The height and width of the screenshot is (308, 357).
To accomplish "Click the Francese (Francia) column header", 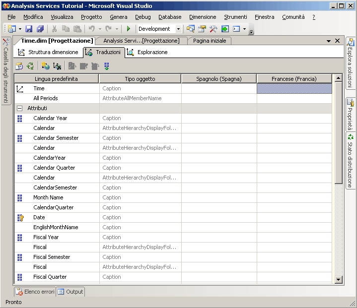I will (x=293, y=79).
